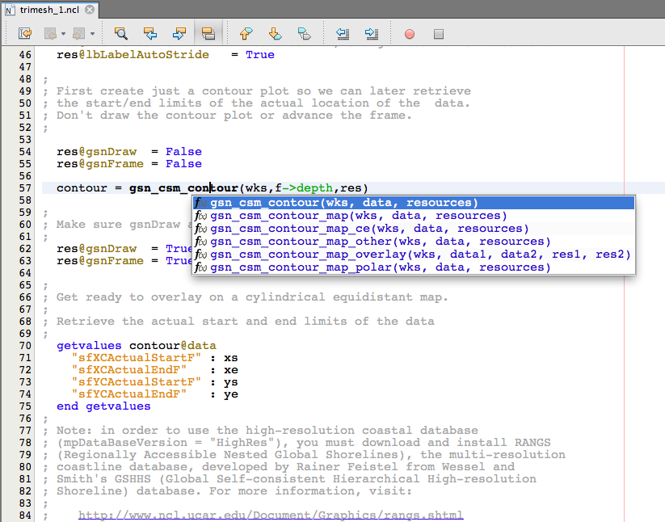
Task: Stop Macro Recording square button
Action: [439, 34]
